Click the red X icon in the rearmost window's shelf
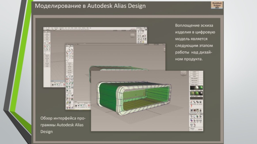The height and width of the screenshot is (144, 257). click(x=65, y=84)
